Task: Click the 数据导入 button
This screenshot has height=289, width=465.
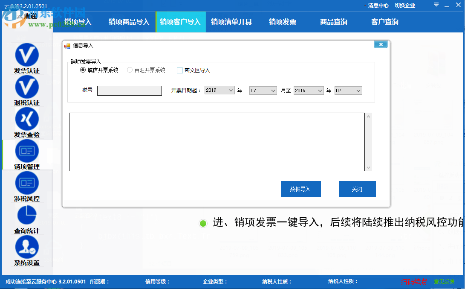Action: click(300, 189)
